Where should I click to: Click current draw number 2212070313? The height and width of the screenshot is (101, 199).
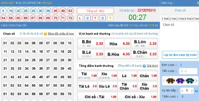pyautogui.click(x=146, y=10)
